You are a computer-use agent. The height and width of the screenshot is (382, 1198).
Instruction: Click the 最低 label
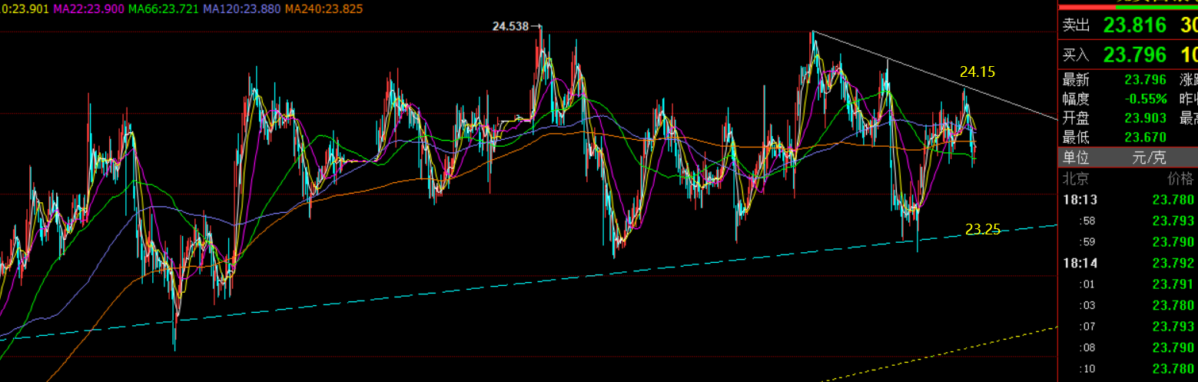click(x=1076, y=138)
